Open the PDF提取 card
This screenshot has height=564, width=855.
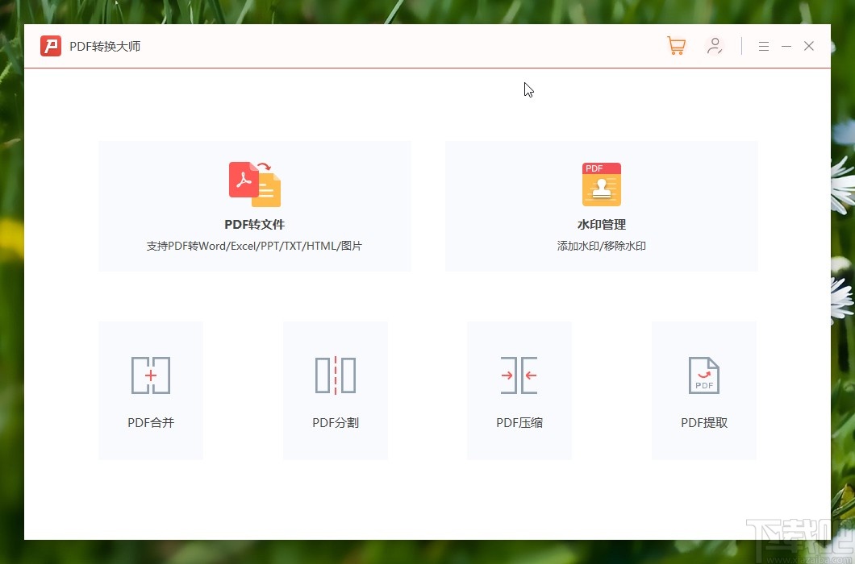[703, 391]
